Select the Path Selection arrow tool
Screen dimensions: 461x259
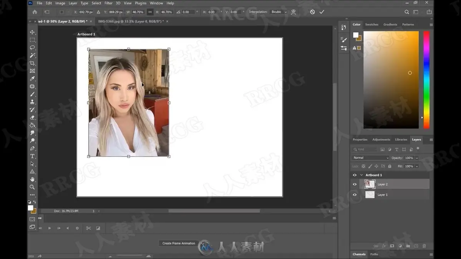coord(32,164)
